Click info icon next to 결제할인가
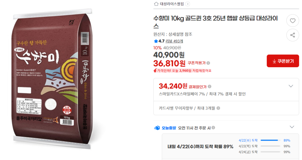 click(210, 86)
